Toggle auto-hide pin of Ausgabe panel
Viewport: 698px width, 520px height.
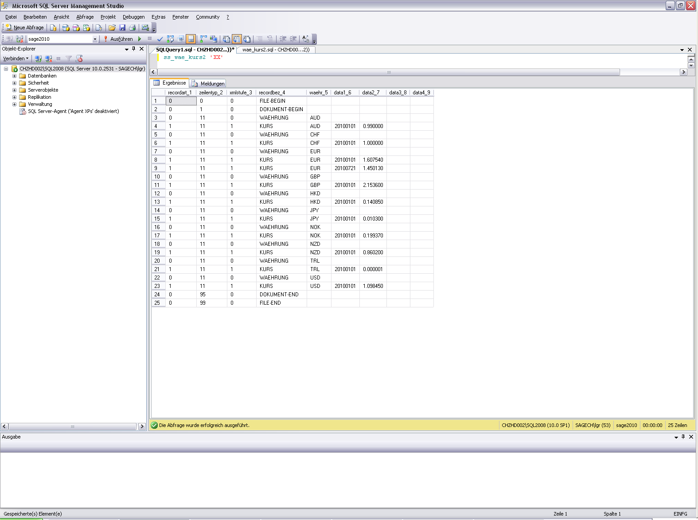[x=683, y=437]
